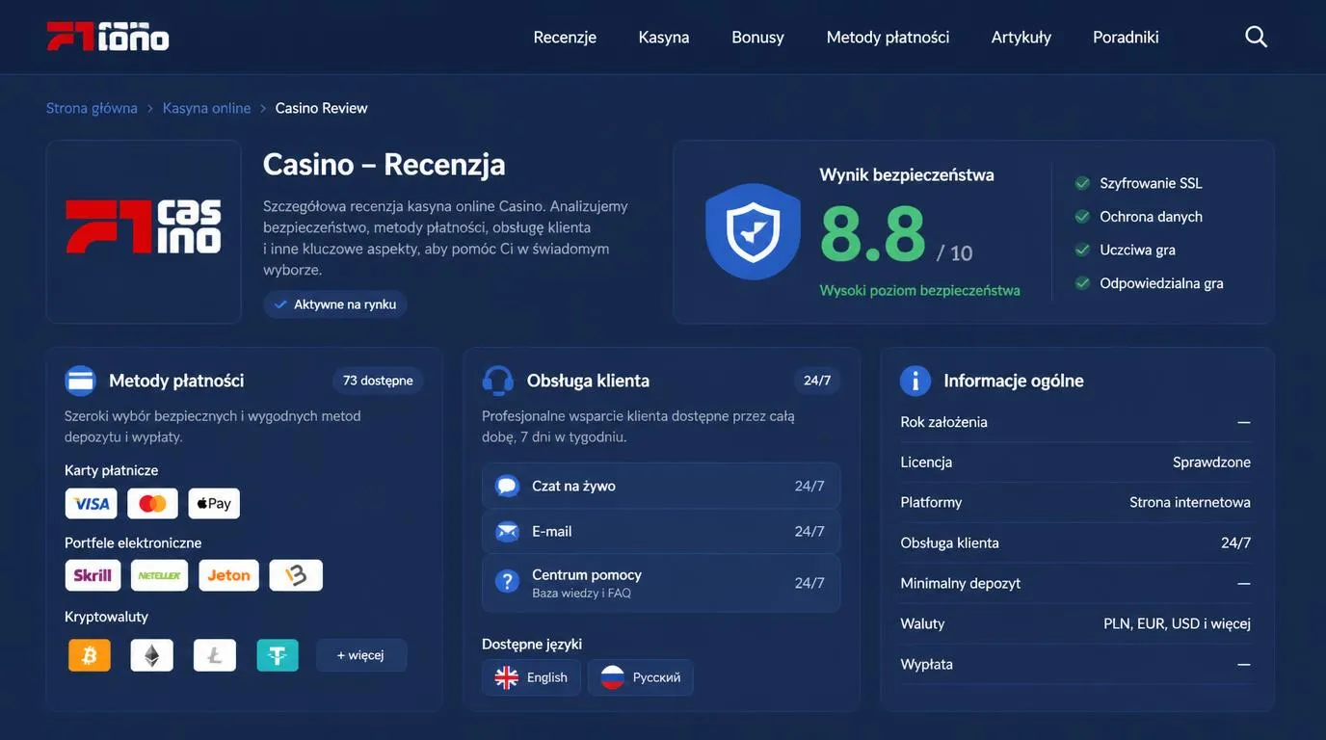Viewport: 1326px width, 740px height.
Task: Click the Sprawdzone licence value
Action: coord(1211,462)
